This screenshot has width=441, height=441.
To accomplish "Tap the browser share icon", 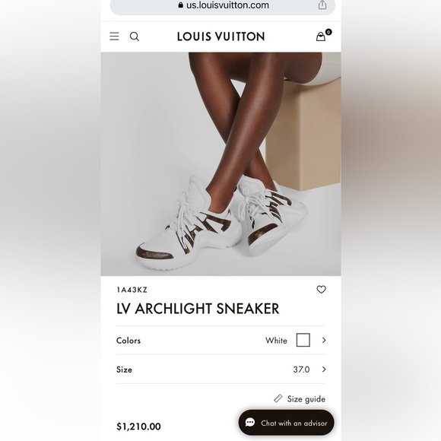I will click(x=322, y=5).
